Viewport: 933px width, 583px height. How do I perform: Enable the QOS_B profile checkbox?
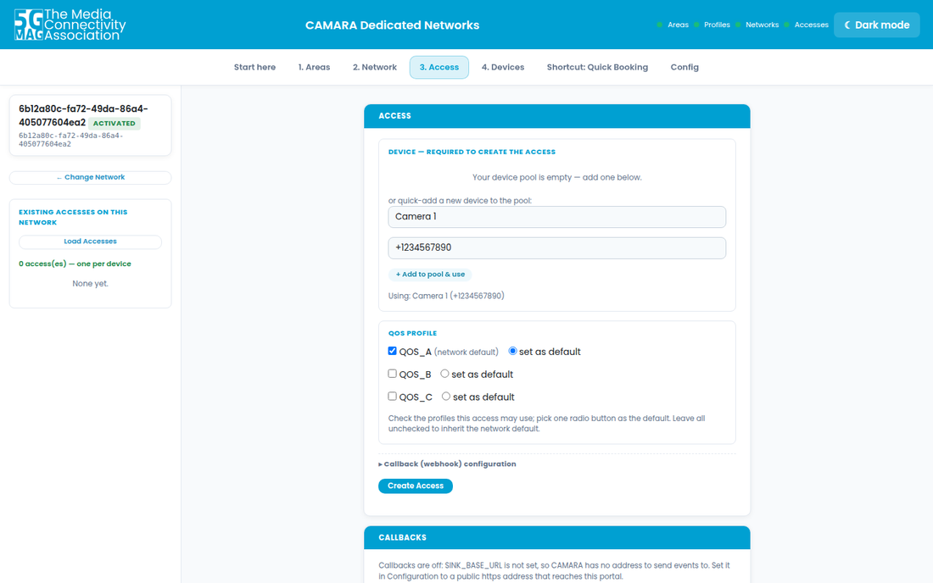click(x=392, y=374)
